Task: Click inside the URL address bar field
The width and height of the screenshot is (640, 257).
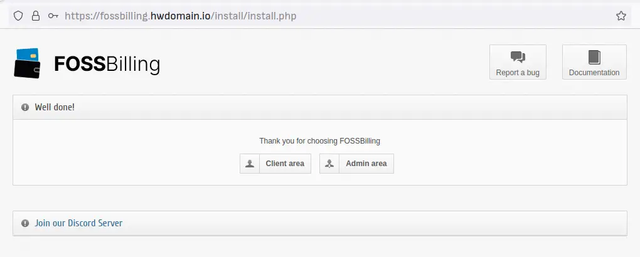Action: coord(326,16)
